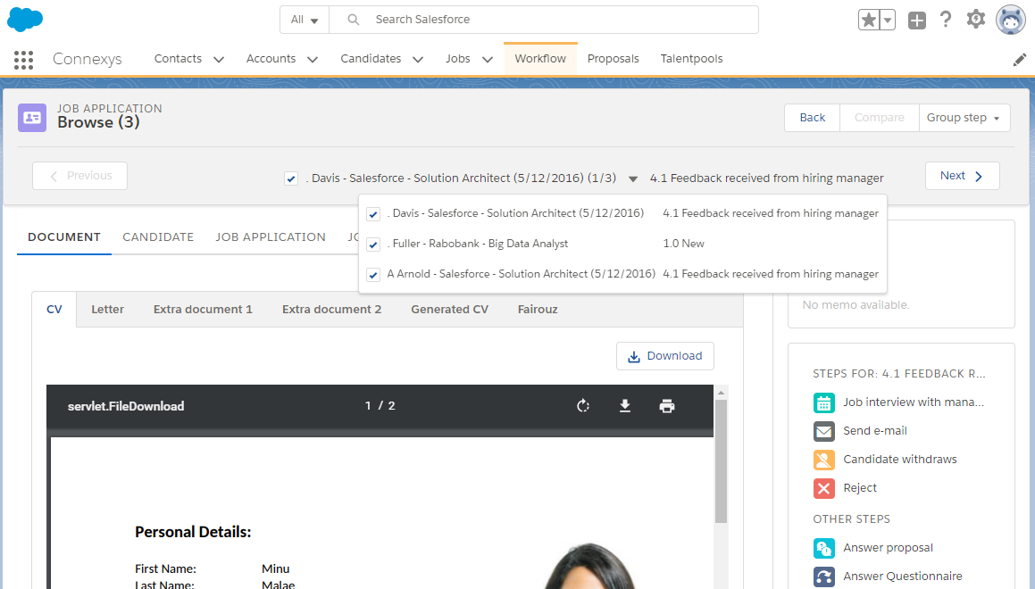This screenshot has width=1035, height=589.
Task: Switch to the CANDIDATE tab
Action: coord(158,236)
